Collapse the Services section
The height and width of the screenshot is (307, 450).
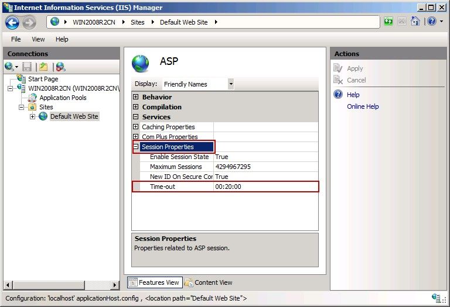click(x=136, y=116)
